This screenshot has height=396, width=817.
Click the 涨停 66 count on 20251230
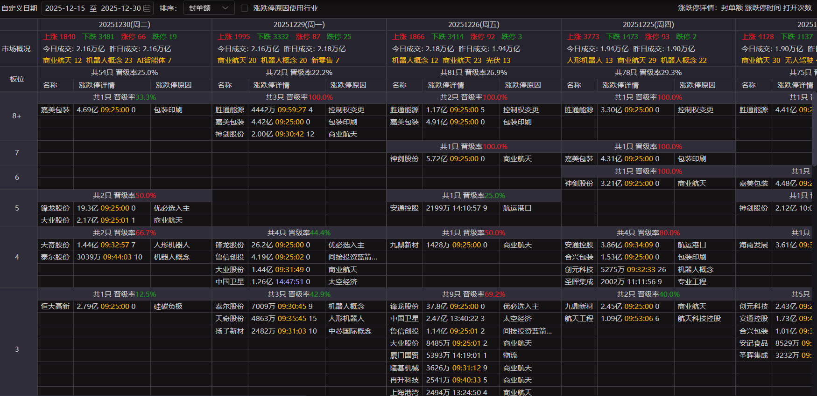pos(133,37)
